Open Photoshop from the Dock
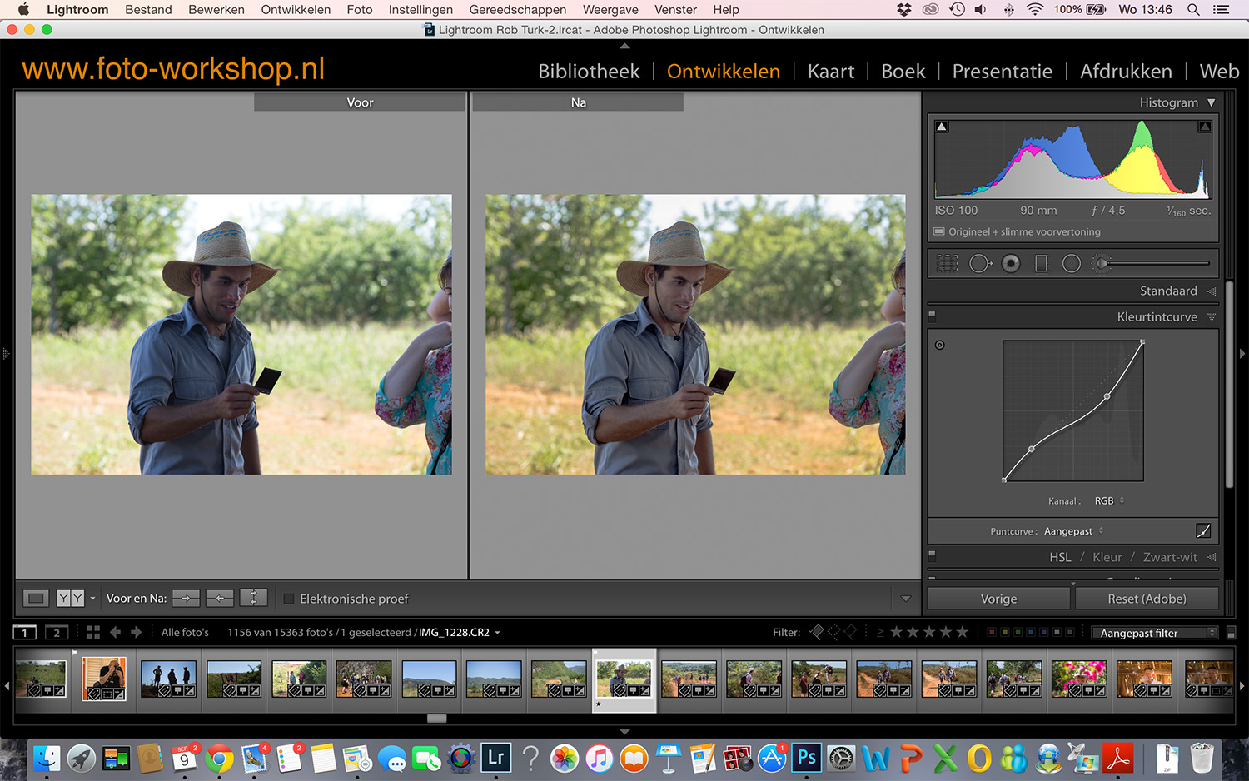 [806, 758]
